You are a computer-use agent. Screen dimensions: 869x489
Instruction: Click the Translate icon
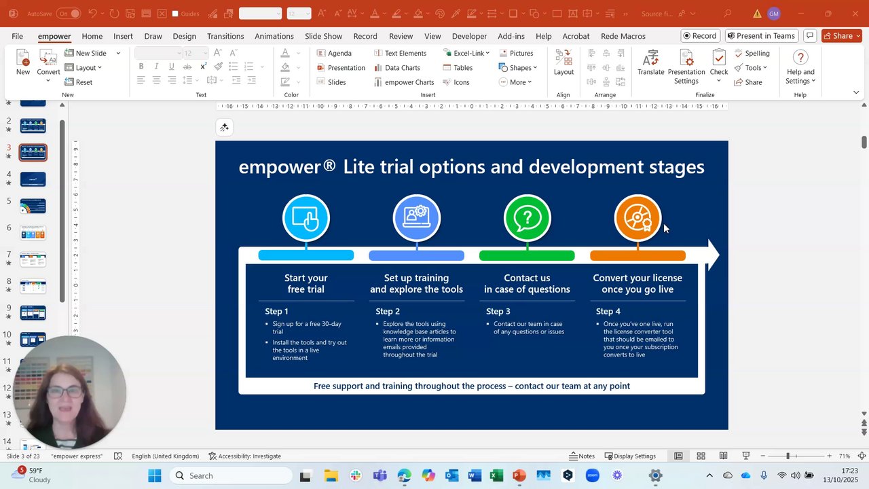pos(650,62)
